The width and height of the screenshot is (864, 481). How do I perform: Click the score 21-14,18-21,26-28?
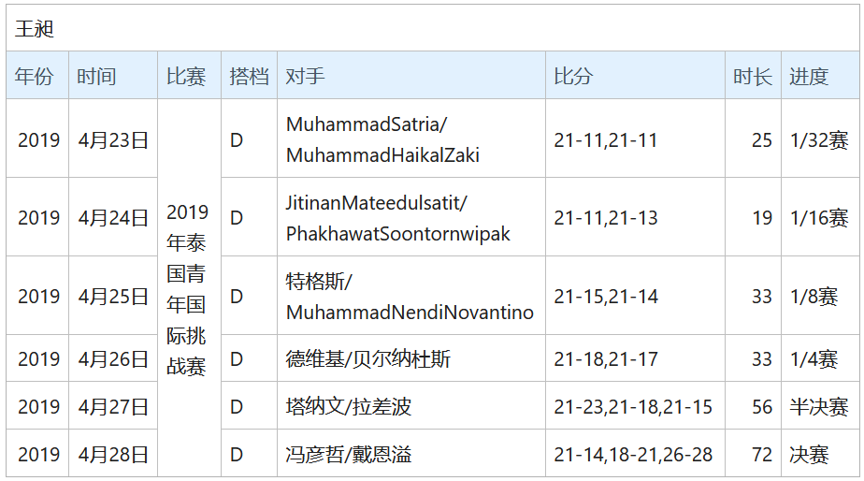point(632,456)
